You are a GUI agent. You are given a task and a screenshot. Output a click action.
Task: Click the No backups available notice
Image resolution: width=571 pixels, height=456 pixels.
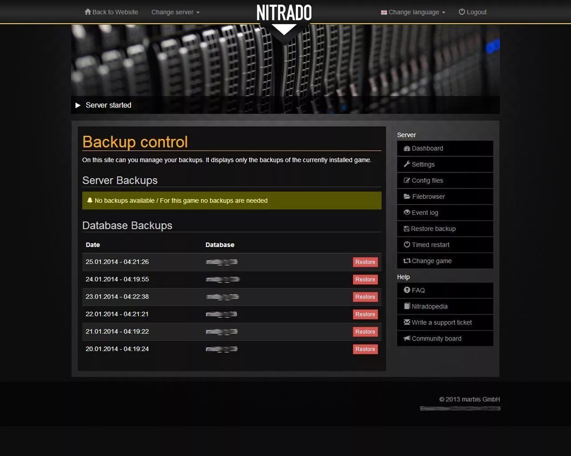point(232,201)
